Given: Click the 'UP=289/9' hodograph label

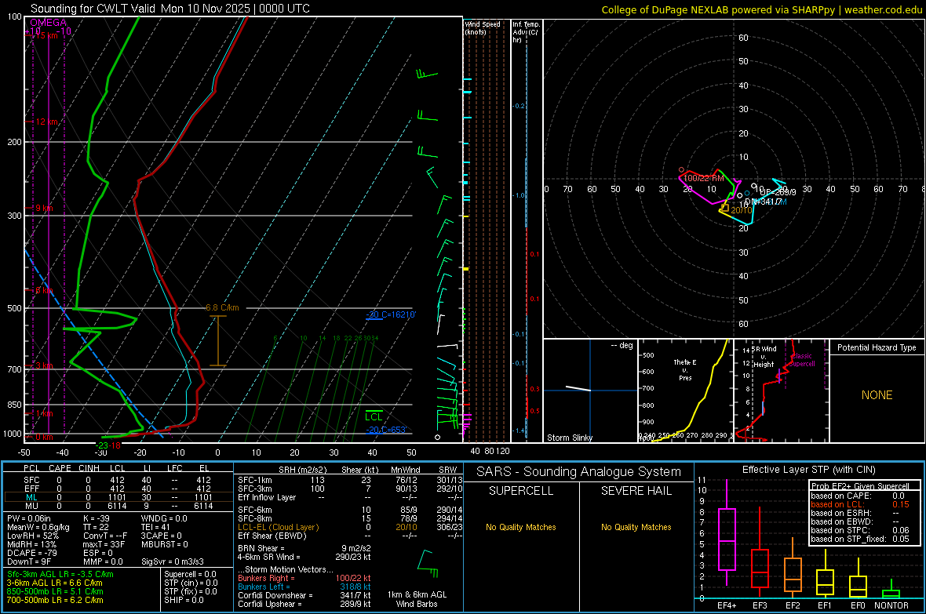Looking at the screenshot, I should (x=778, y=192).
